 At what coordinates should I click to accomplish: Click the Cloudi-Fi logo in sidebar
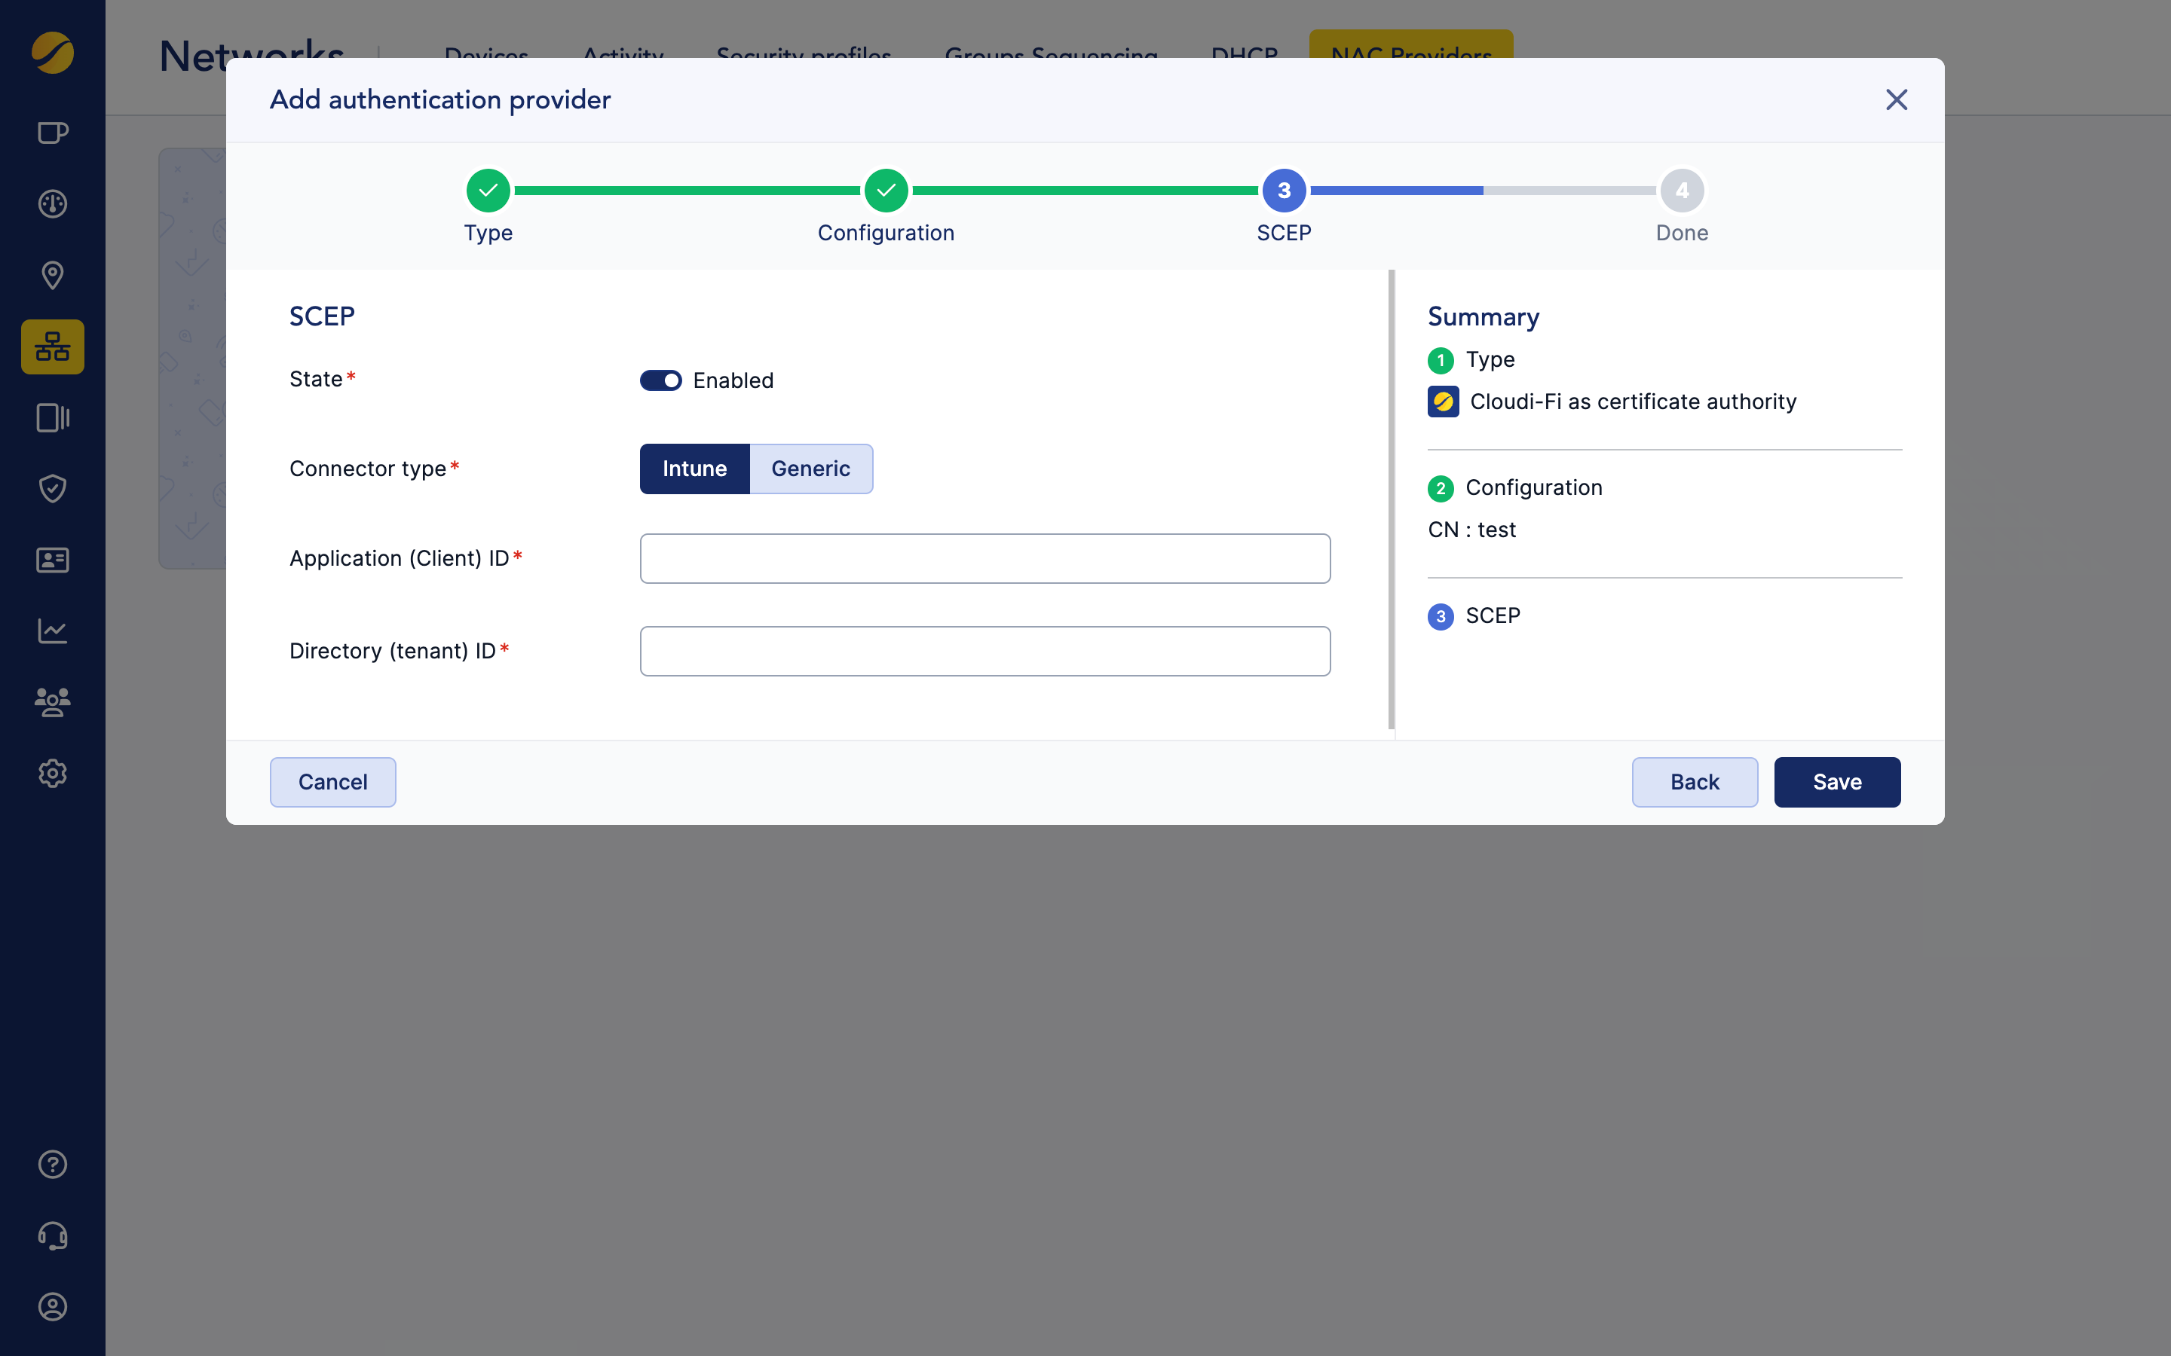click(52, 53)
